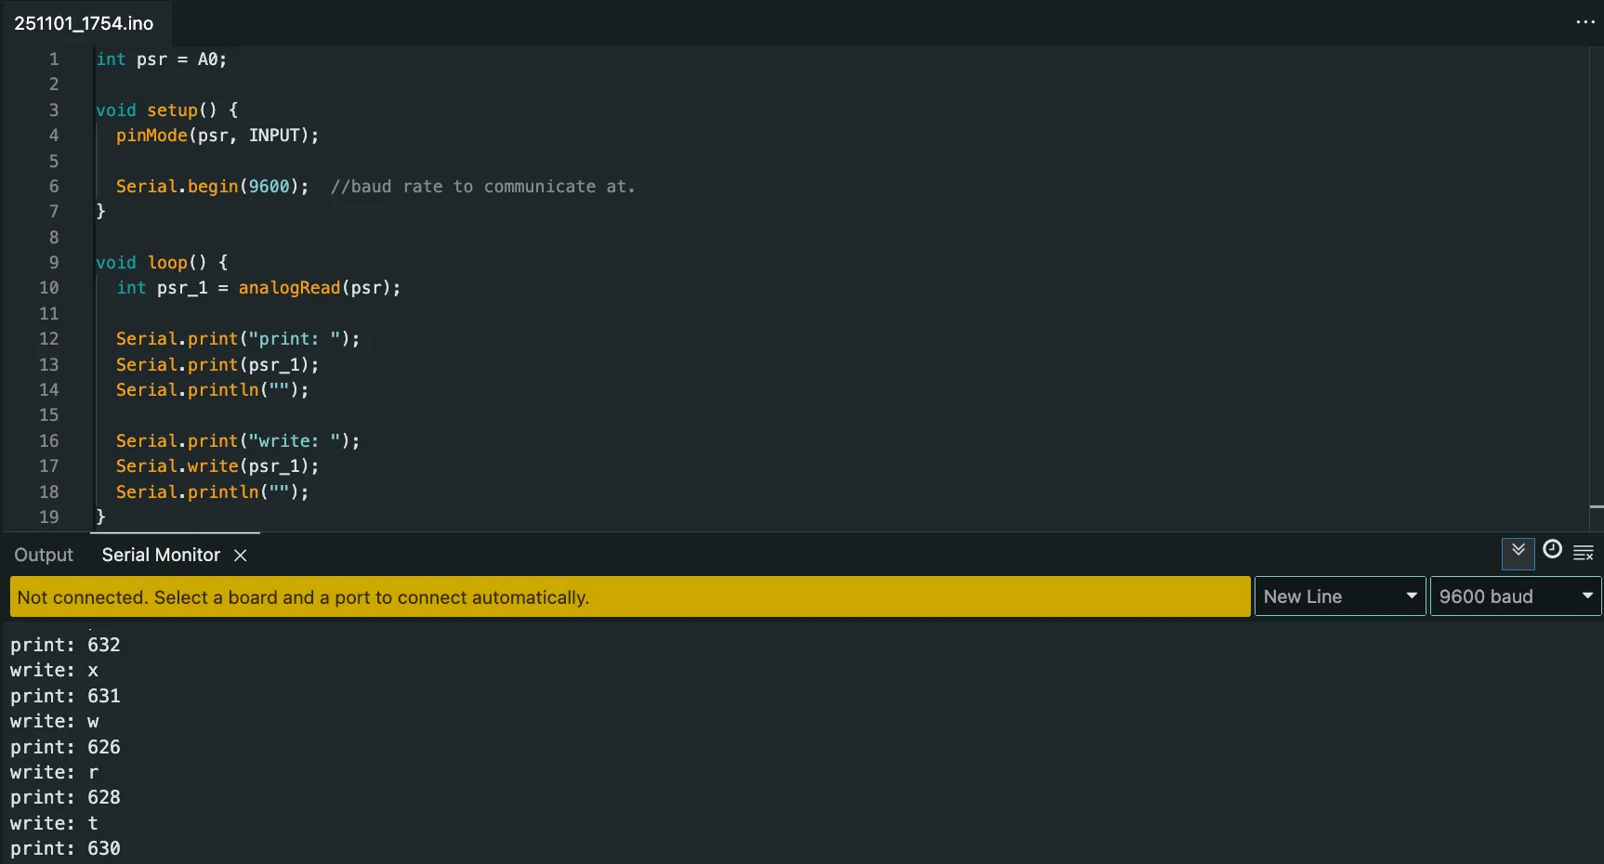Screen dimensions: 1604x864
Task: Open the three-dots editor tab menu
Action: pos(1584,22)
